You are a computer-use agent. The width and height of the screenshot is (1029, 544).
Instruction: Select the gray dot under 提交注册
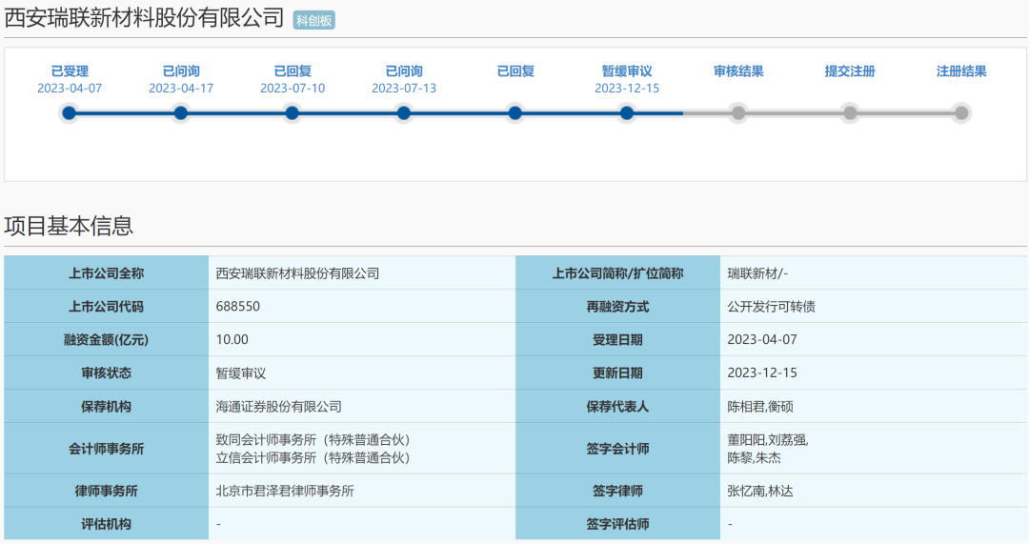[850, 113]
